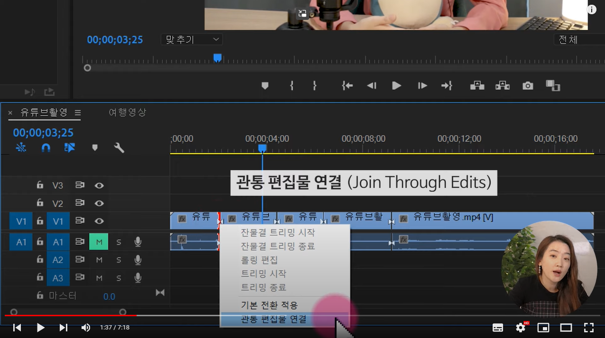
Task: Toggle sync lock on track V2
Action: click(x=80, y=203)
